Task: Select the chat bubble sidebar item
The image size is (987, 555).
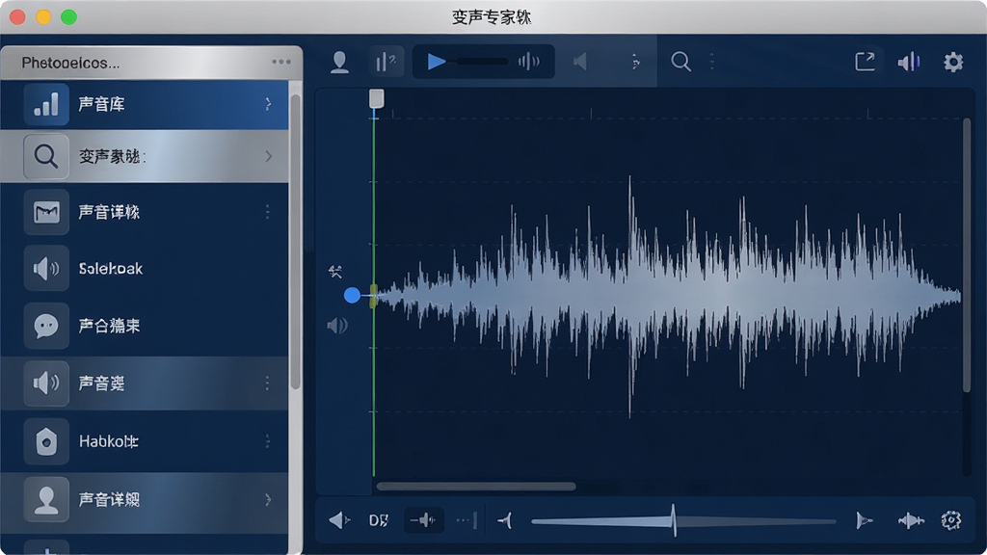Action: point(145,326)
